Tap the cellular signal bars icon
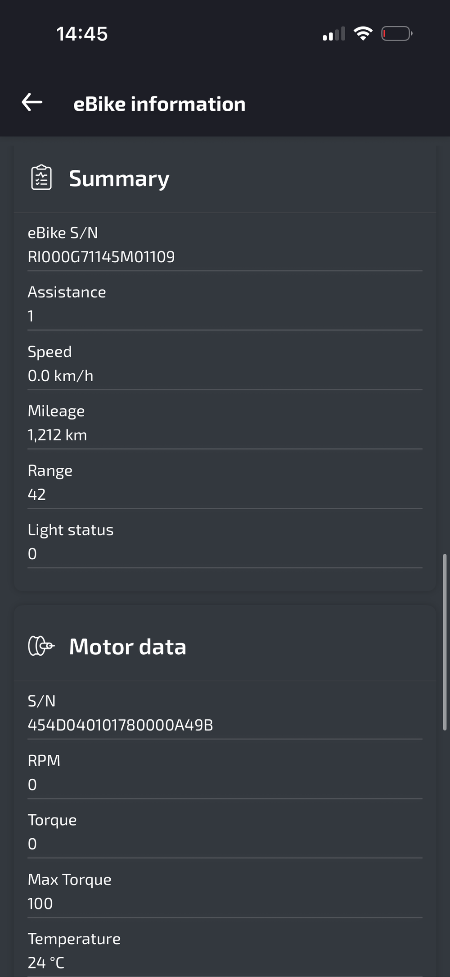This screenshot has width=450, height=977. click(x=334, y=33)
